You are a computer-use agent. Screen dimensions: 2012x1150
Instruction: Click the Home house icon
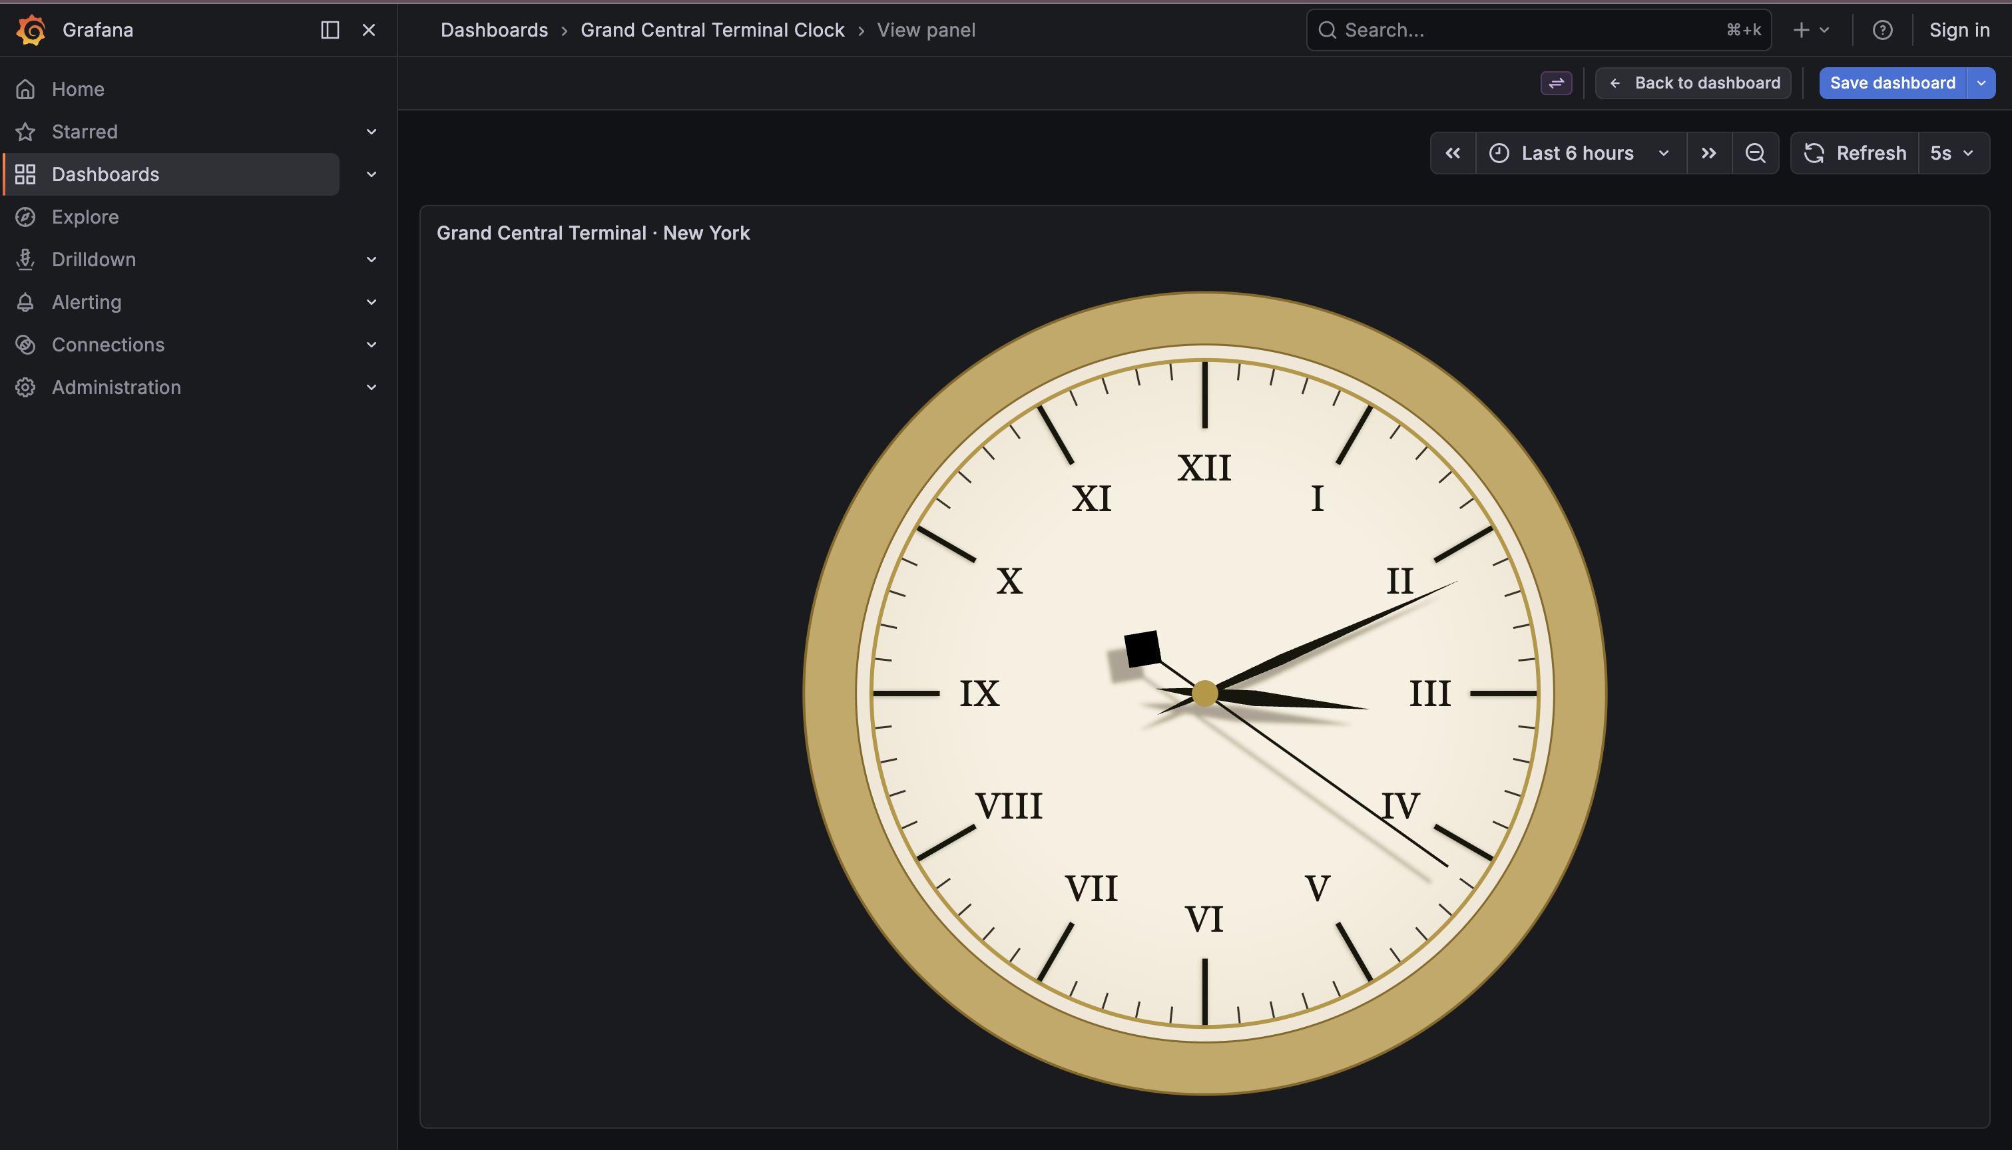25,89
